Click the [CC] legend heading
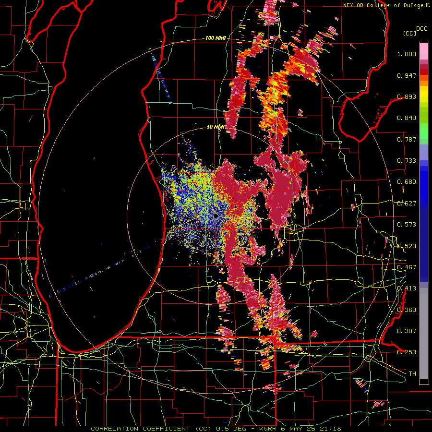This screenshot has height=432, width=432. pyautogui.click(x=409, y=33)
